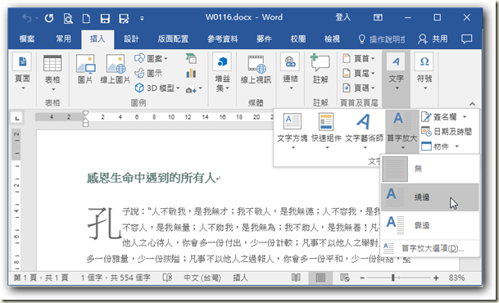The width and height of the screenshot is (499, 303).
Task: Switch to Web Layout view in status bar
Action: [345, 278]
